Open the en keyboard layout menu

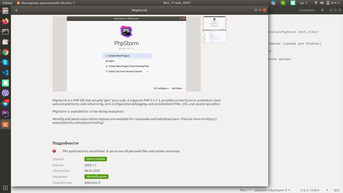[x=304, y=3]
